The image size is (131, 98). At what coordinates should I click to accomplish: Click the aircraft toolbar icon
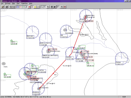coord(58,7)
